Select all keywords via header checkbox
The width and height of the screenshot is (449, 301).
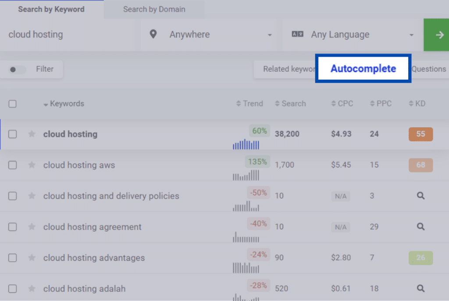pyautogui.click(x=12, y=104)
